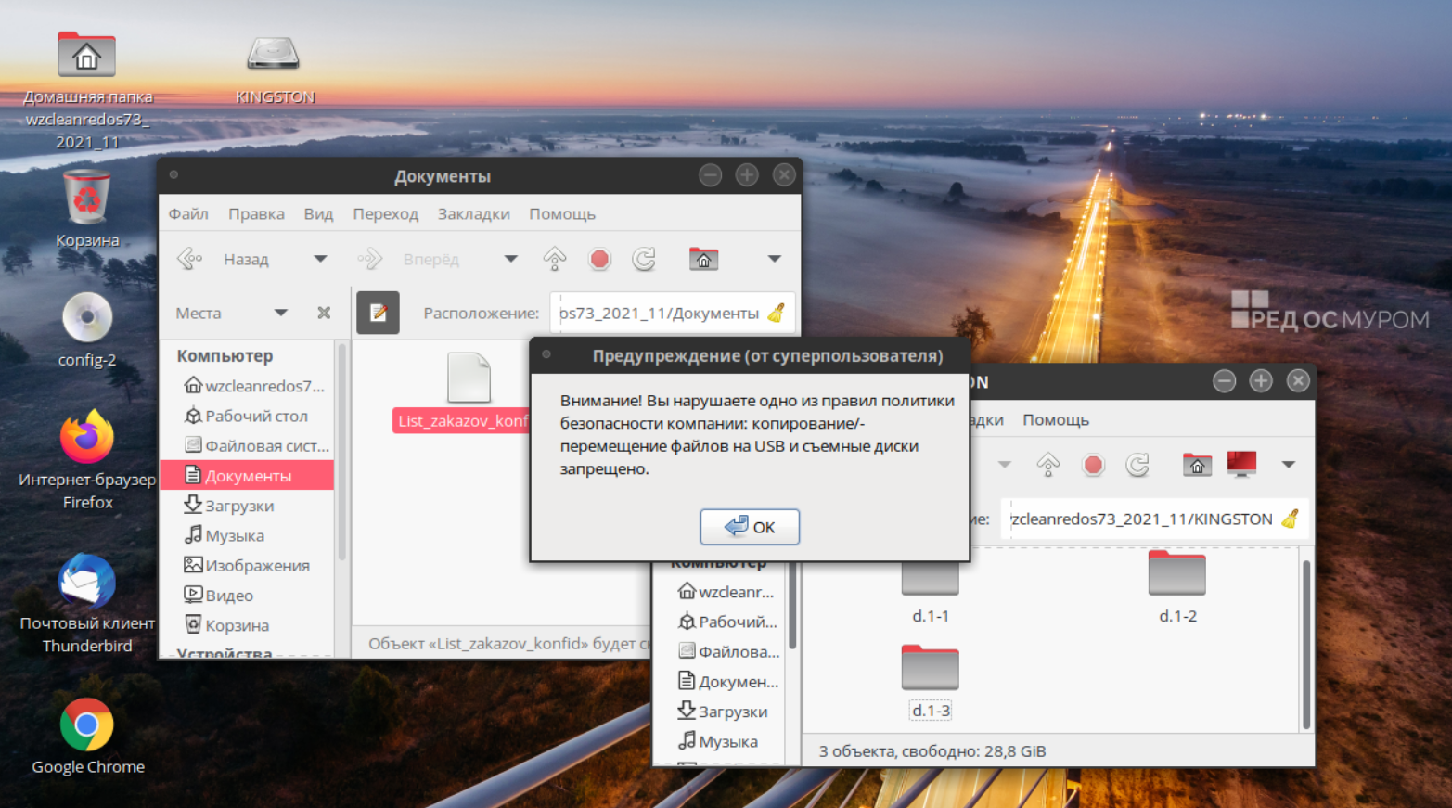Expand the Вперёд history dropdown arrow

tap(510, 259)
